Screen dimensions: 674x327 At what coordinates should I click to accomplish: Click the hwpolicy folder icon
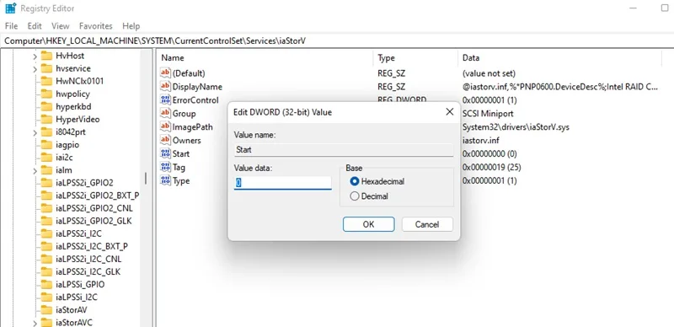pos(46,94)
